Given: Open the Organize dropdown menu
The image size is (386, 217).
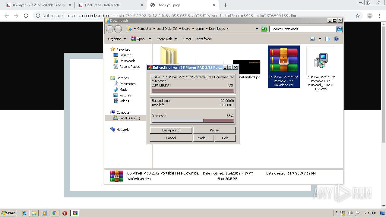Looking at the screenshot, I should [117, 39].
